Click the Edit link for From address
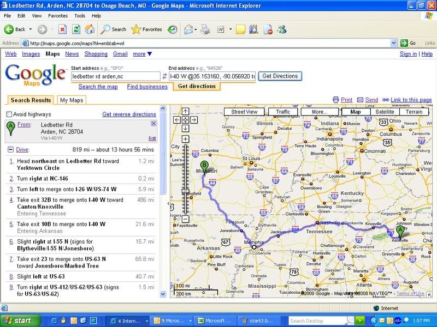 click(152, 138)
